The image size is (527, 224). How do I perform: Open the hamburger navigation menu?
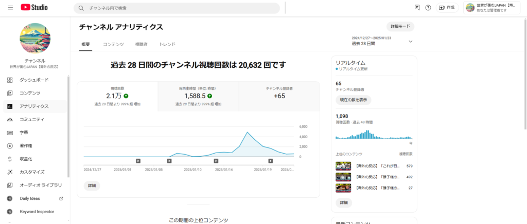[10, 8]
